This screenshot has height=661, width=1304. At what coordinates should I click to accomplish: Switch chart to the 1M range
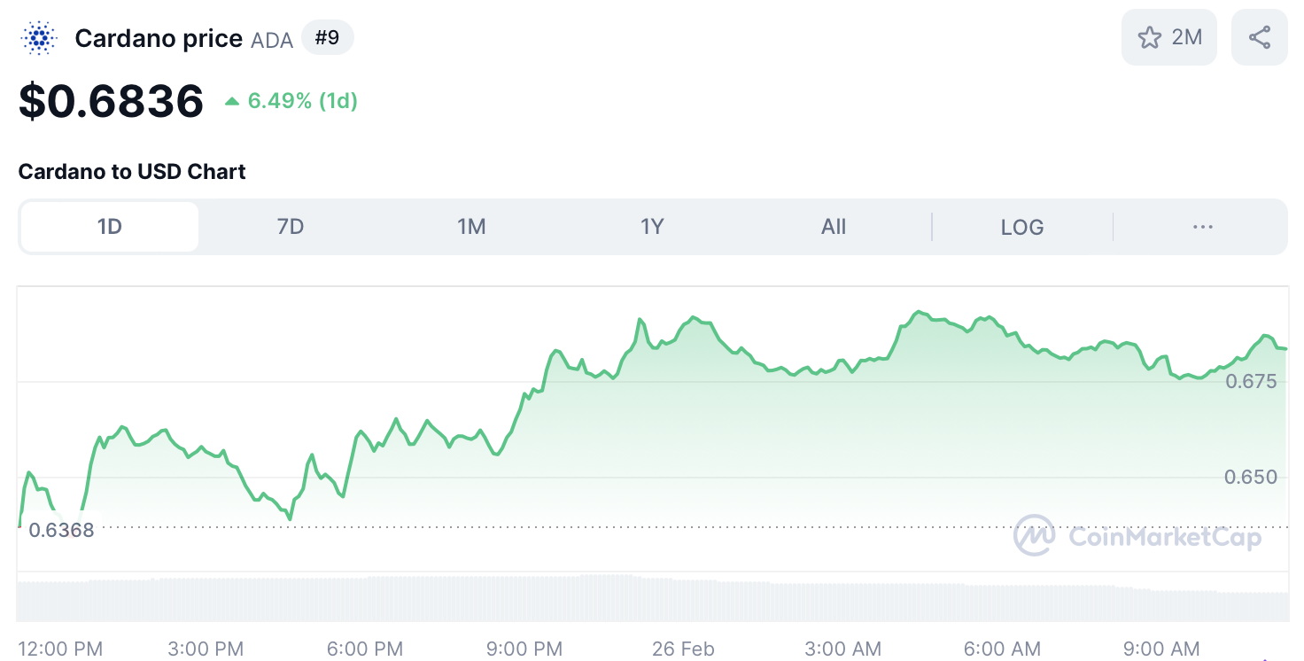point(471,227)
